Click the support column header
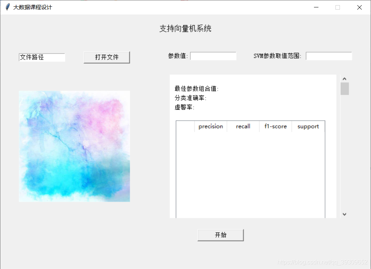Viewport: 371px width, 269px height. (308, 126)
